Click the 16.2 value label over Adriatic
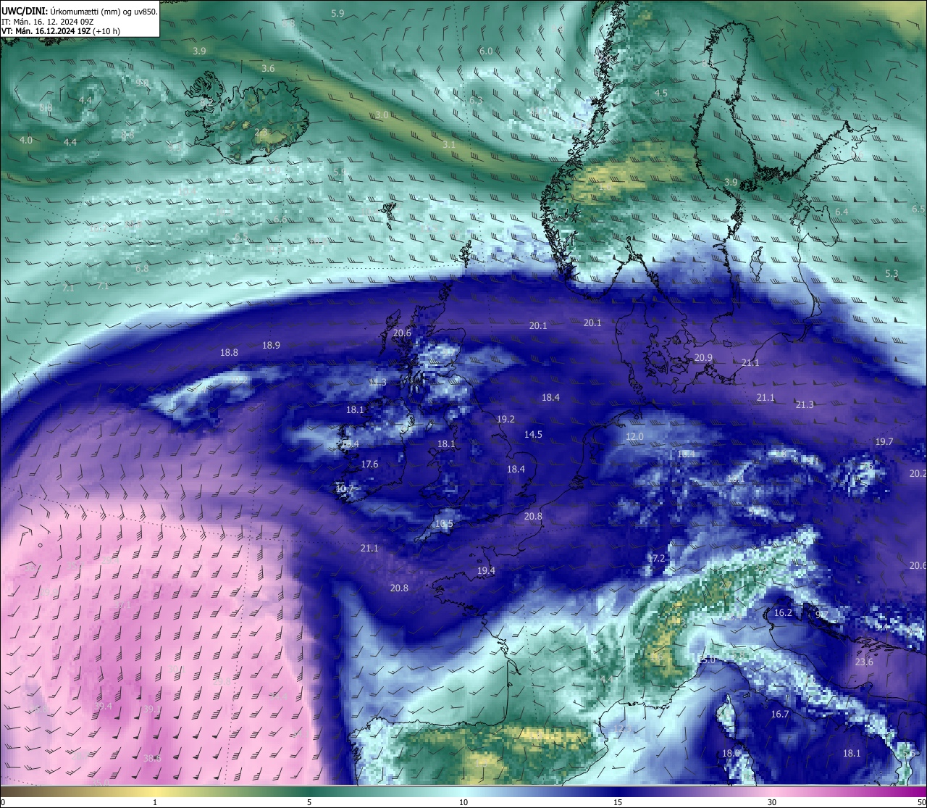This screenshot has width=927, height=808. (783, 612)
